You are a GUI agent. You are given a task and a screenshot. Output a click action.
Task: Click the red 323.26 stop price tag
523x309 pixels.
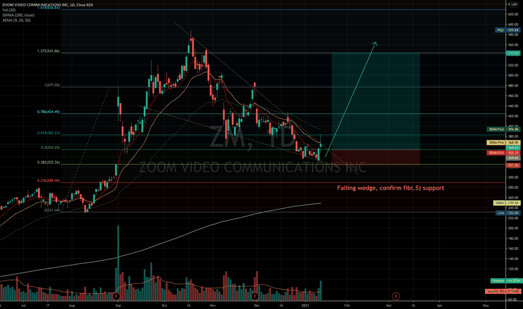tap(513, 165)
